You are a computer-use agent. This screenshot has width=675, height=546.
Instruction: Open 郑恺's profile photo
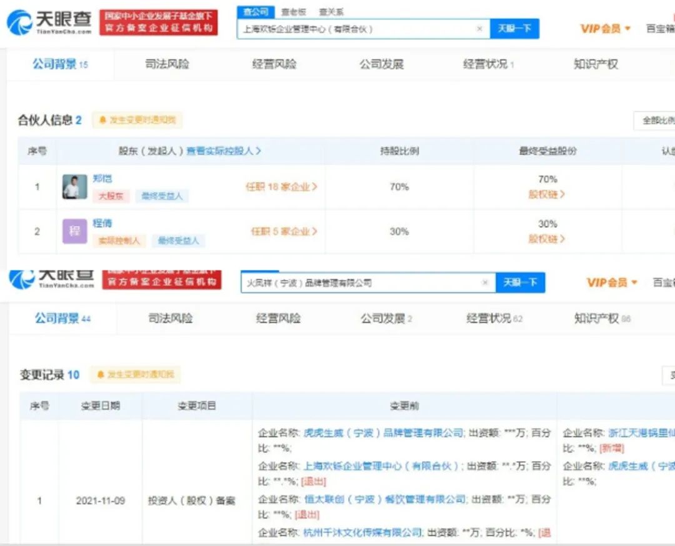click(74, 187)
